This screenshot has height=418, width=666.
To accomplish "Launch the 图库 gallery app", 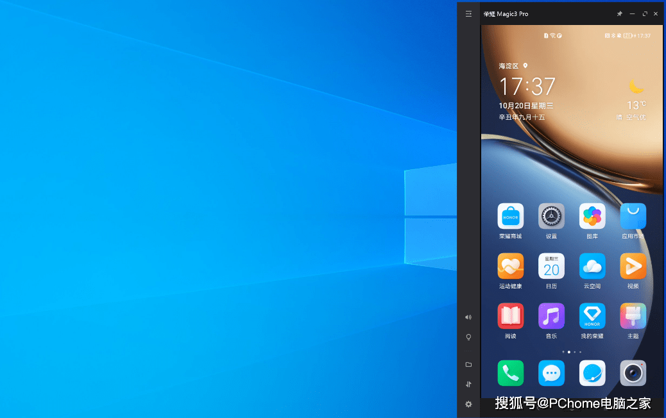I will click(x=592, y=217).
